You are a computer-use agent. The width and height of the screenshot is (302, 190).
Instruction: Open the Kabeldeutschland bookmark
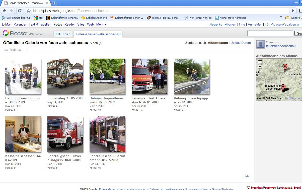pyautogui.click(x=94, y=18)
